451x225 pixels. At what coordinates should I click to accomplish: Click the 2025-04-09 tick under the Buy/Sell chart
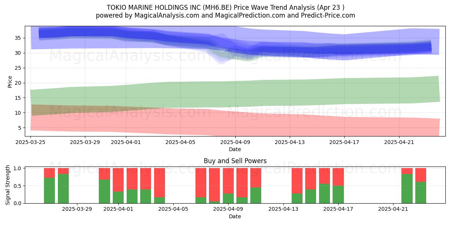pyautogui.click(x=229, y=209)
